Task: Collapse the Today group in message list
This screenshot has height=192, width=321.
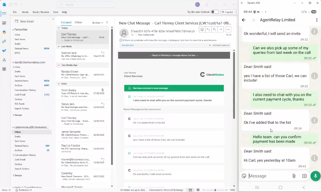Action: 59,28
